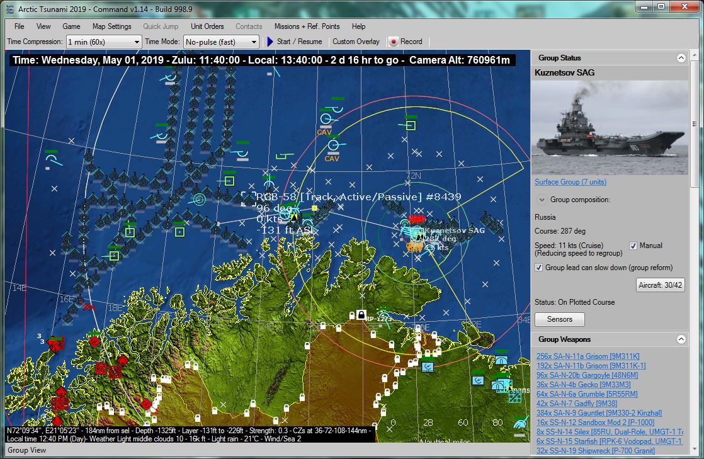Image resolution: width=704 pixels, height=459 pixels.
Task: Click the Aircraft: 30/42 button
Action: click(x=660, y=285)
